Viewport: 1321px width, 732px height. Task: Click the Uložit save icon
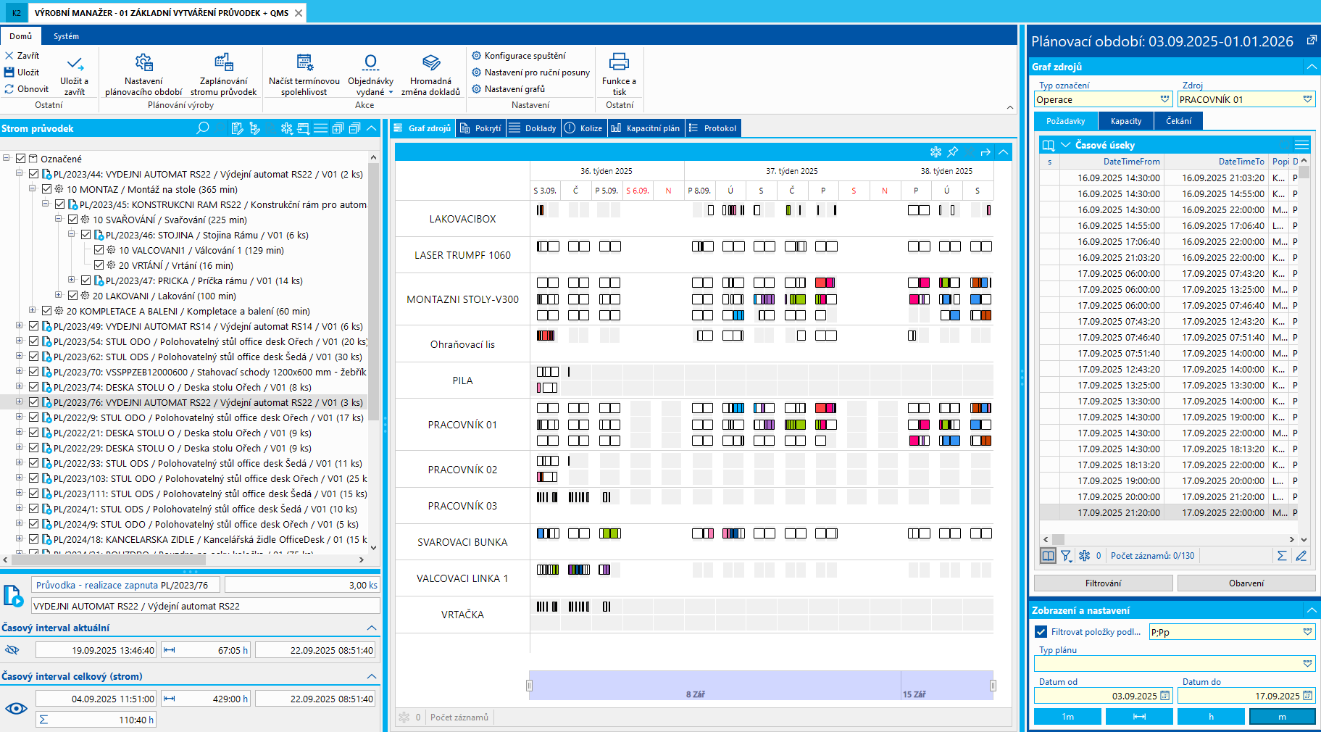click(x=9, y=72)
